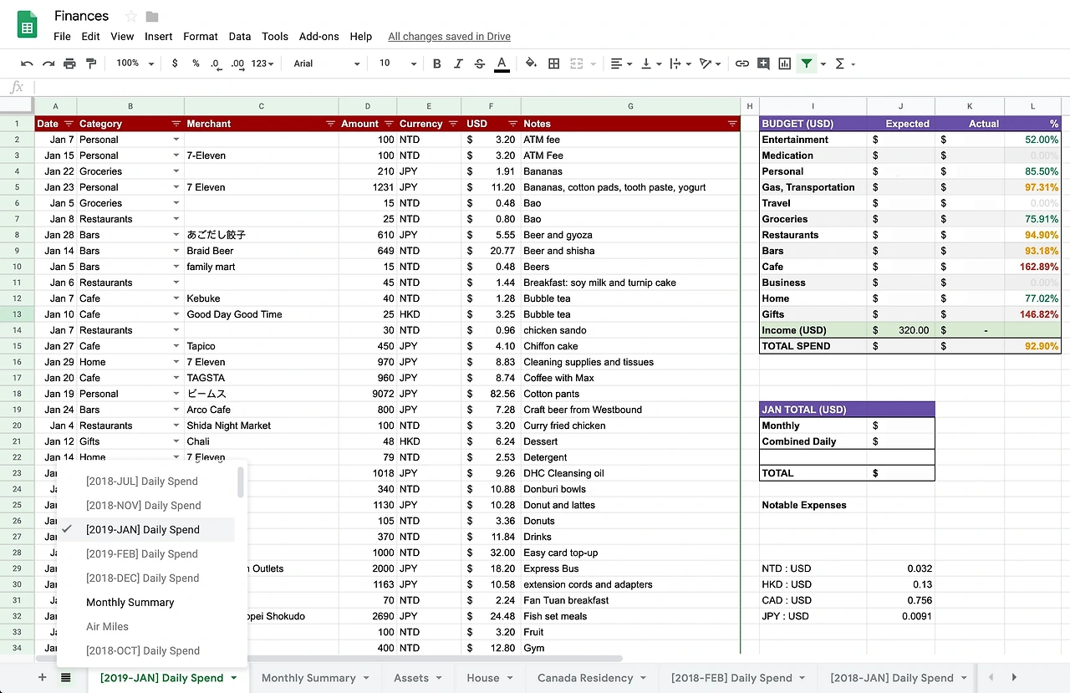Click the sheet list popup scrollbar
The width and height of the screenshot is (1070, 693).
coord(241,482)
